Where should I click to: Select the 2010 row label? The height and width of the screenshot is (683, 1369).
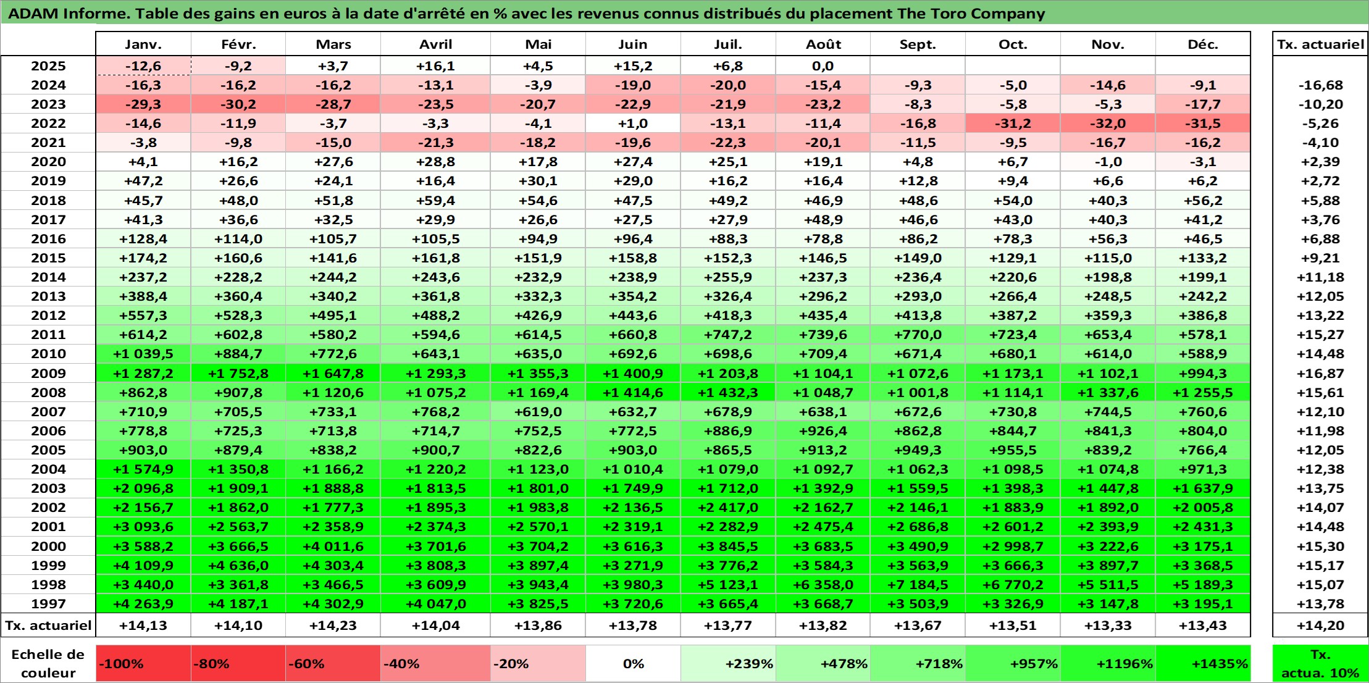tap(48, 354)
